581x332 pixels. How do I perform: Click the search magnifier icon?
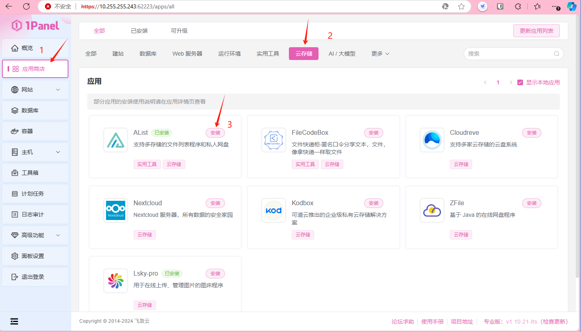coord(556,53)
